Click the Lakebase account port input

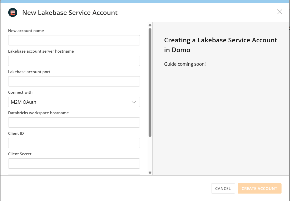(74, 81)
